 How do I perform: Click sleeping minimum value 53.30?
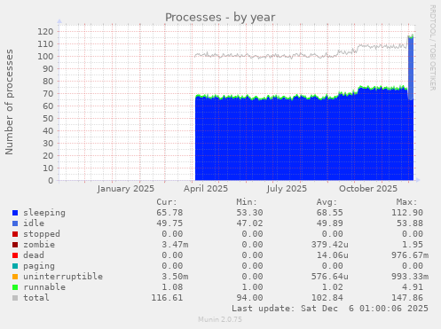coord(249,213)
